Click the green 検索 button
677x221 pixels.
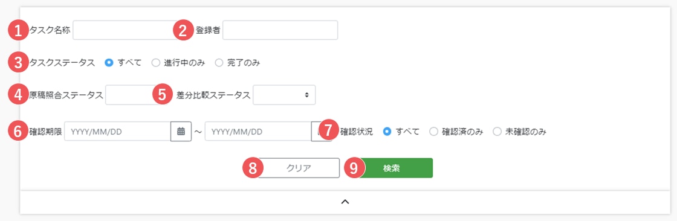point(391,168)
